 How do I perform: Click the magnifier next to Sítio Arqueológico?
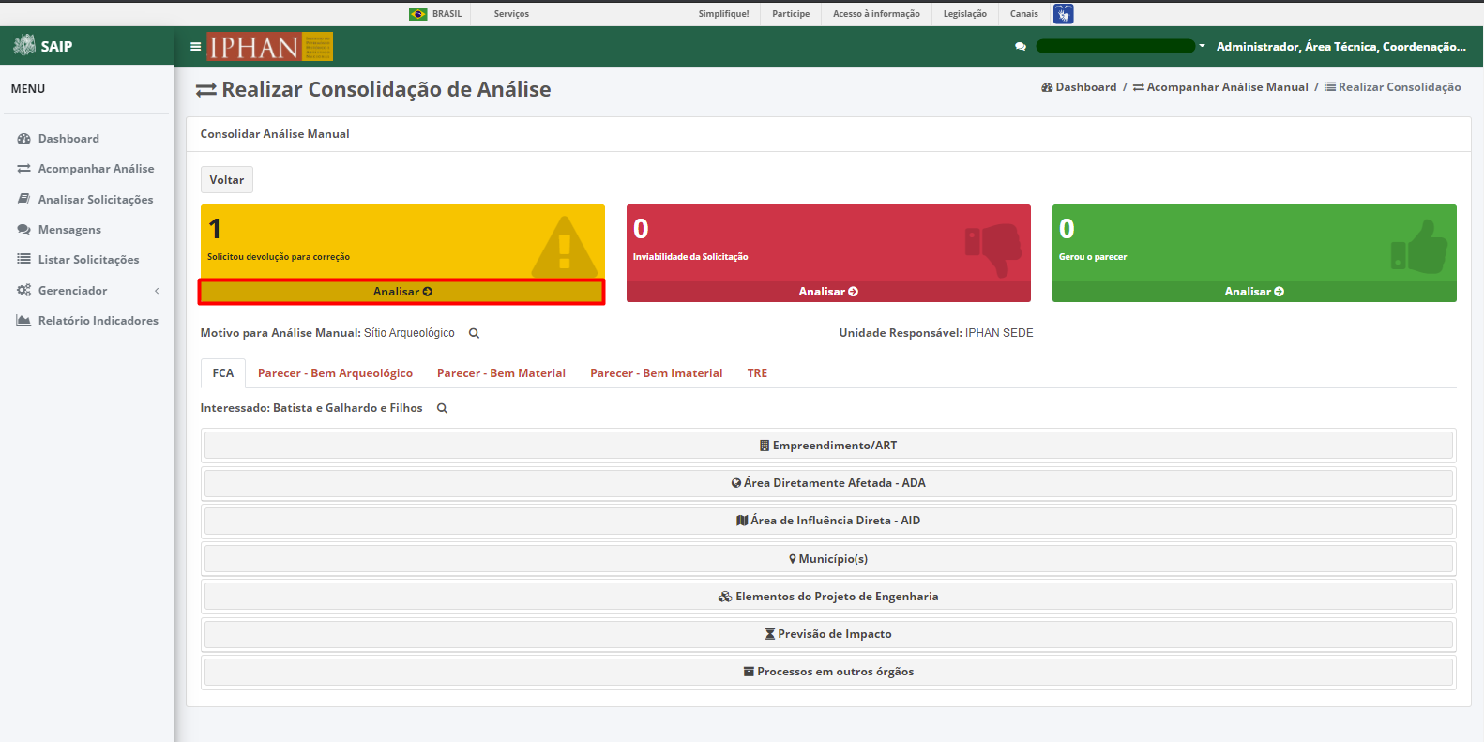[474, 333]
